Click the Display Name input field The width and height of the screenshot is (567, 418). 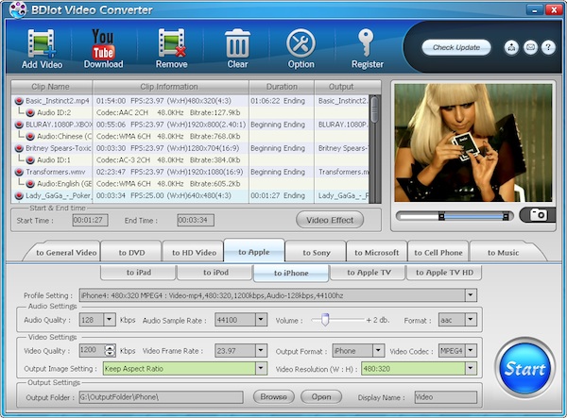pos(445,397)
